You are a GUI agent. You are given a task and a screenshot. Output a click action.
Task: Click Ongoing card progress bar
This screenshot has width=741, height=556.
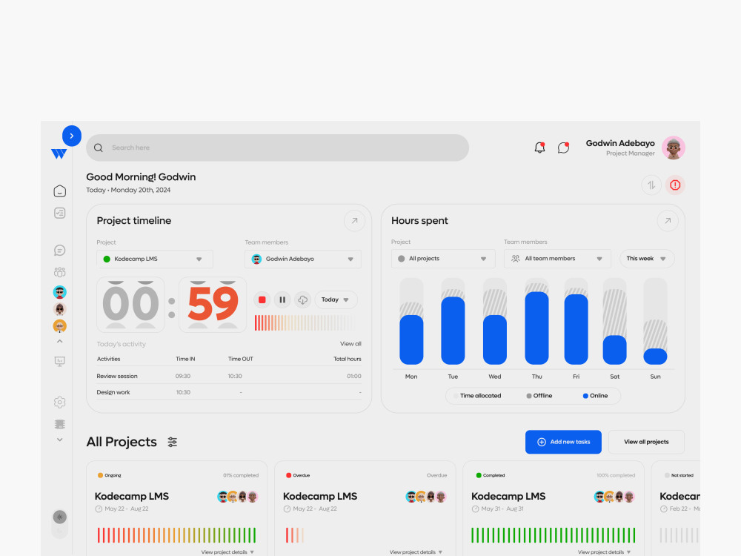click(177, 535)
